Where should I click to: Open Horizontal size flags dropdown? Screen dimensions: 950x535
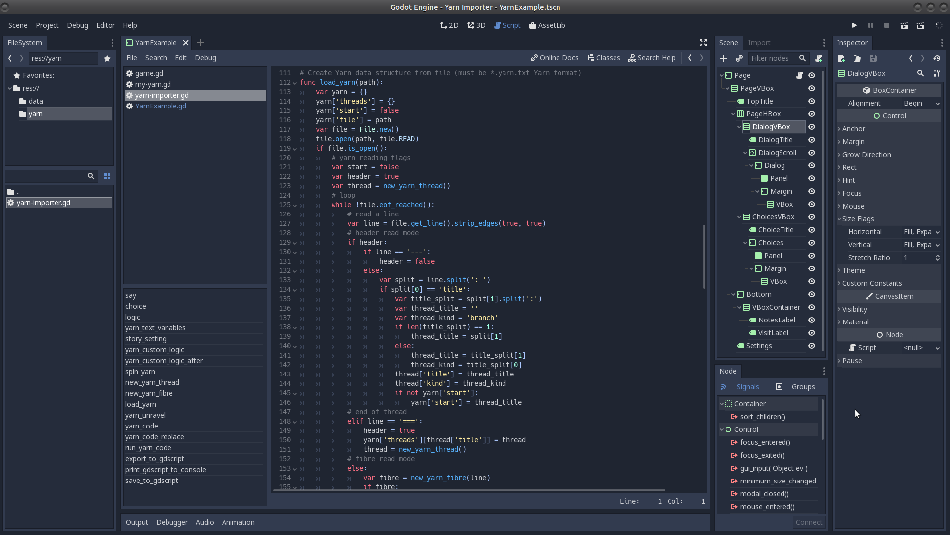[x=921, y=232]
